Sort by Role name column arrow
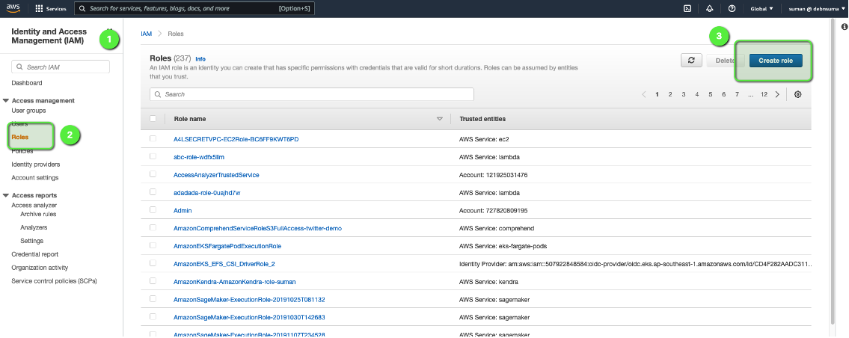 point(440,119)
